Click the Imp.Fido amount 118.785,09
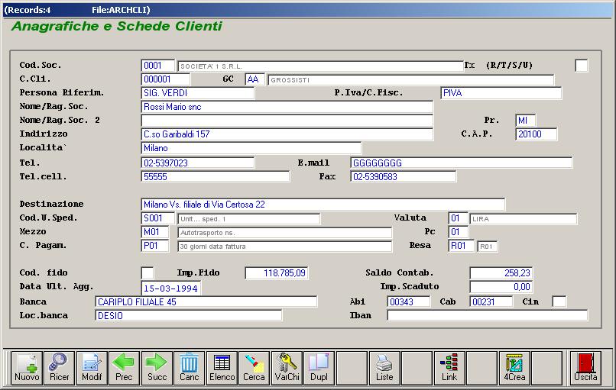 click(277, 273)
